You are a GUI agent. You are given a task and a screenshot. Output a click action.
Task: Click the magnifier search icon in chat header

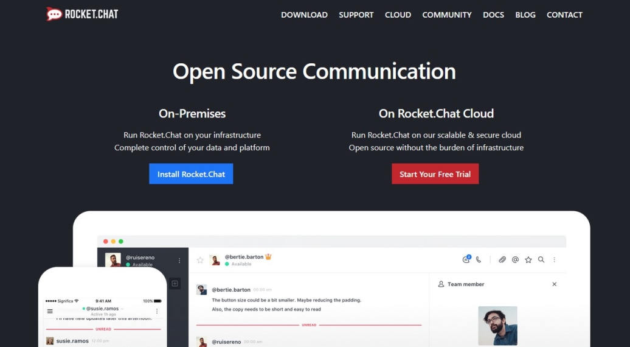pos(541,260)
